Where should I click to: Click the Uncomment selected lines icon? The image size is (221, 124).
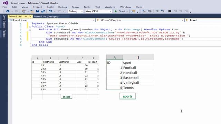pyautogui.click(x=150, y=11)
